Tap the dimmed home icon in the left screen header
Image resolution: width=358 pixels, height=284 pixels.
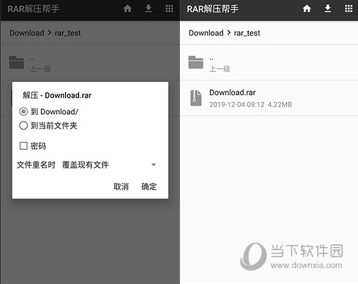[128, 9]
